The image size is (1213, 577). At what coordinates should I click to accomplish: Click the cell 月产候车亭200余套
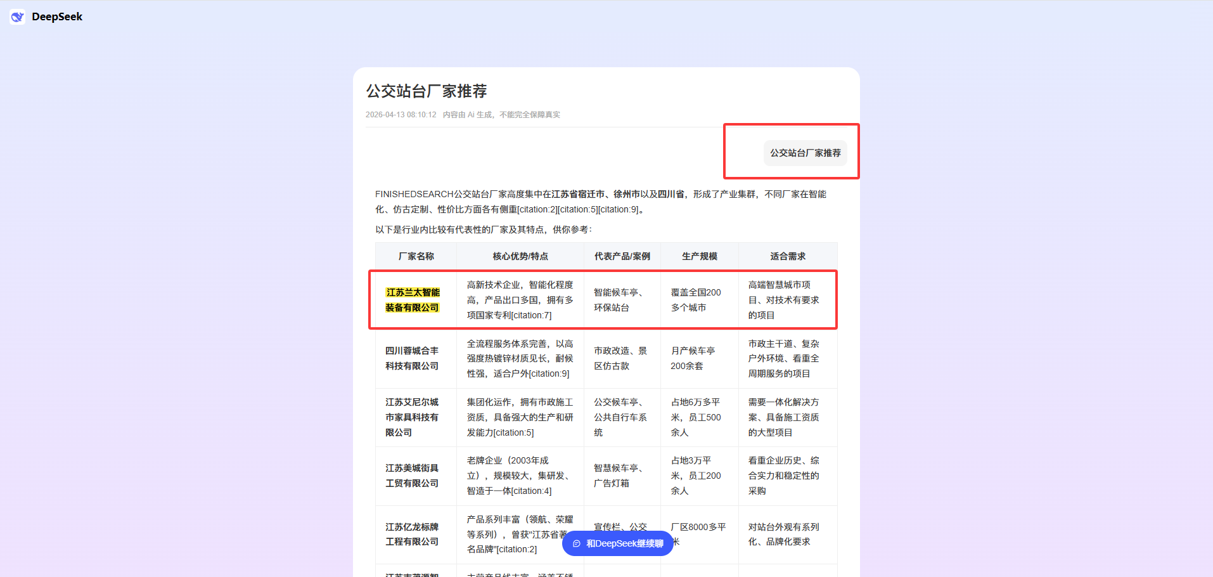point(700,358)
